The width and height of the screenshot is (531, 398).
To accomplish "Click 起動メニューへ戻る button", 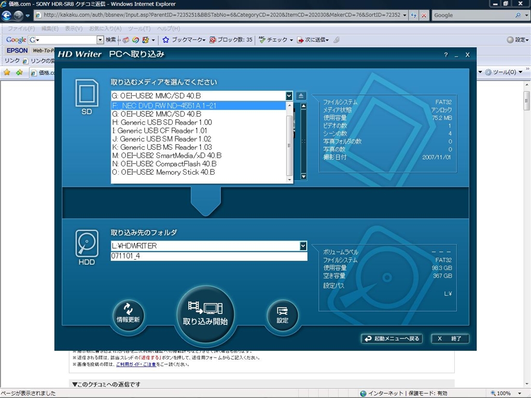I will (x=392, y=338).
